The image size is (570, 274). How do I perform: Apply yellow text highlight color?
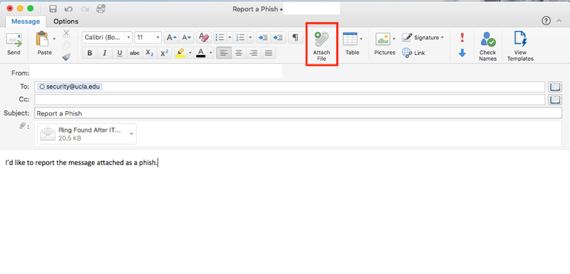(180, 53)
